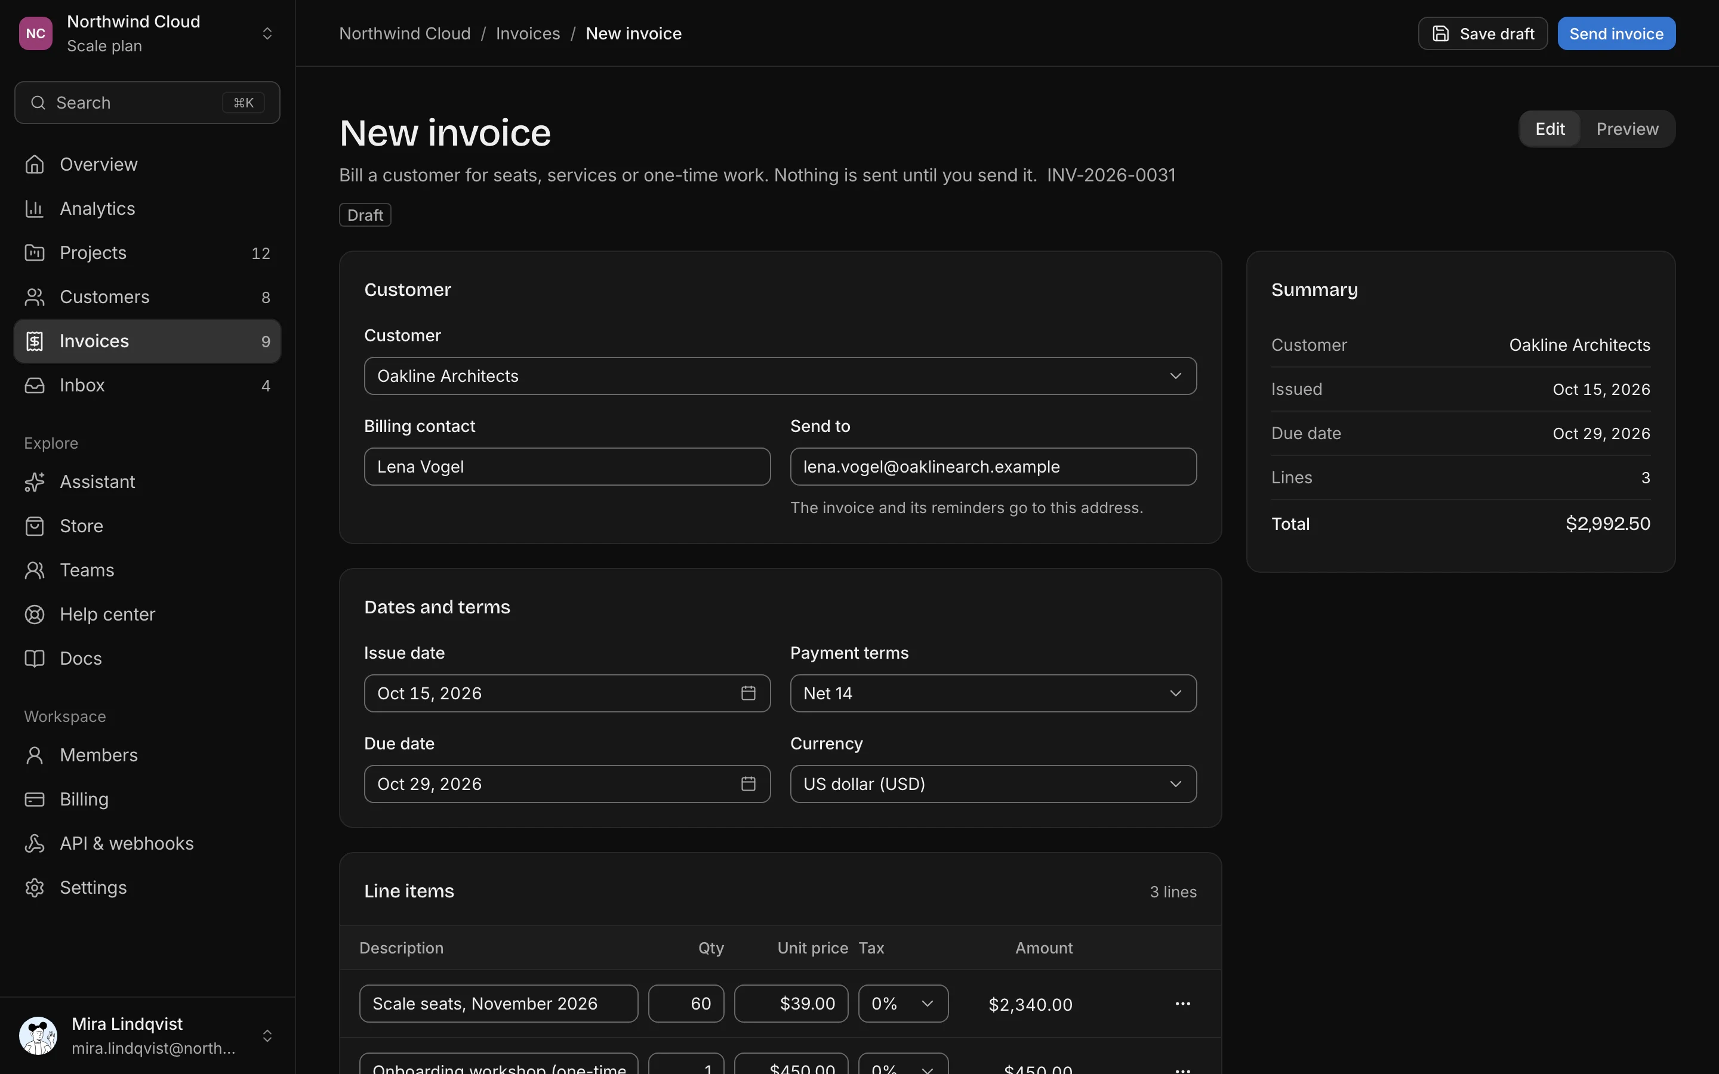Screen dimensions: 1719x1074
Task: Click the Overview home icon
Action: (34, 164)
